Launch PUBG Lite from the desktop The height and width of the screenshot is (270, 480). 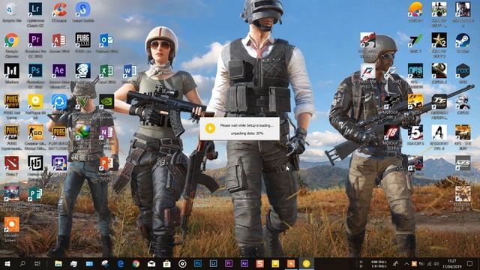pyautogui.click(x=83, y=40)
